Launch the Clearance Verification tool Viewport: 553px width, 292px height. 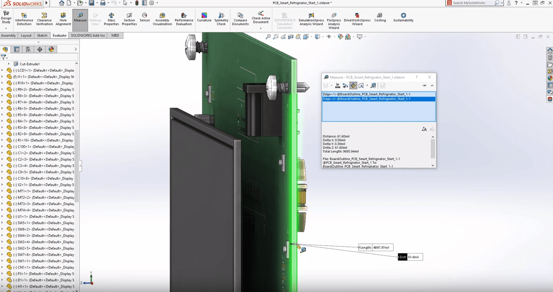coord(44,19)
